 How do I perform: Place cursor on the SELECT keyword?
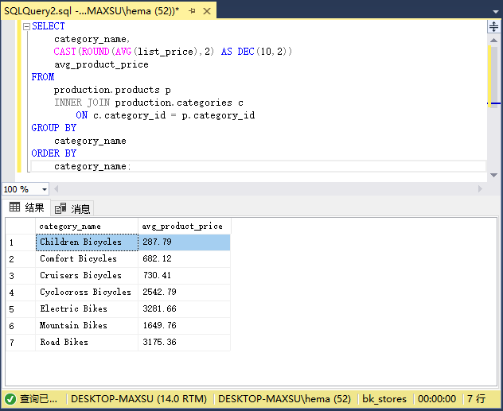point(48,26)
